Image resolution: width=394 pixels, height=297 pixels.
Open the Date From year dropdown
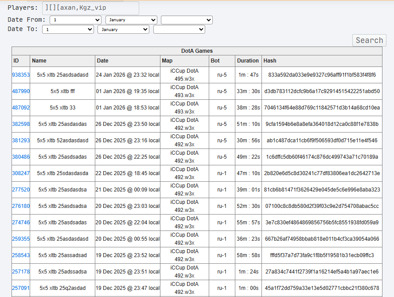tap(187, 20)
